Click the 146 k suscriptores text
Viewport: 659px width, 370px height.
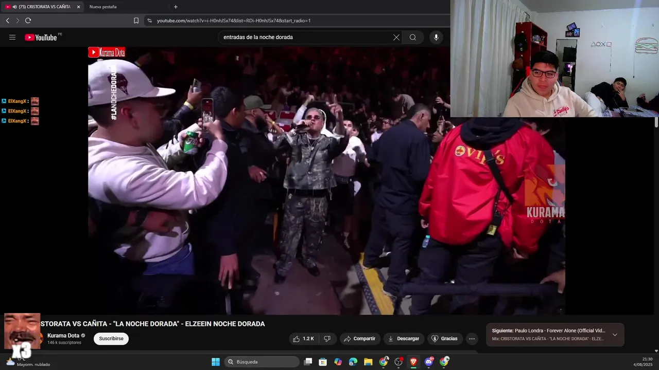[64, 343]
